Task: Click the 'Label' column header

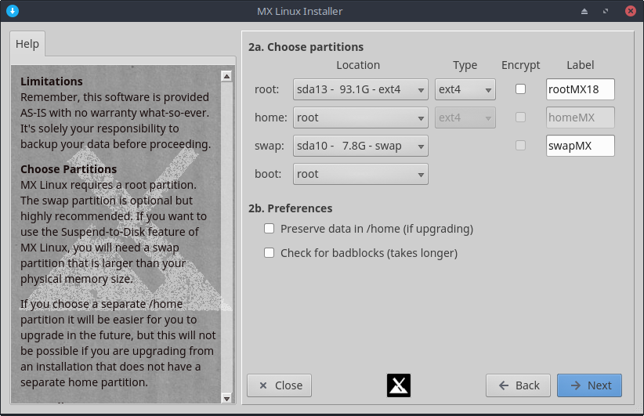Action: [x=581, y=65]
